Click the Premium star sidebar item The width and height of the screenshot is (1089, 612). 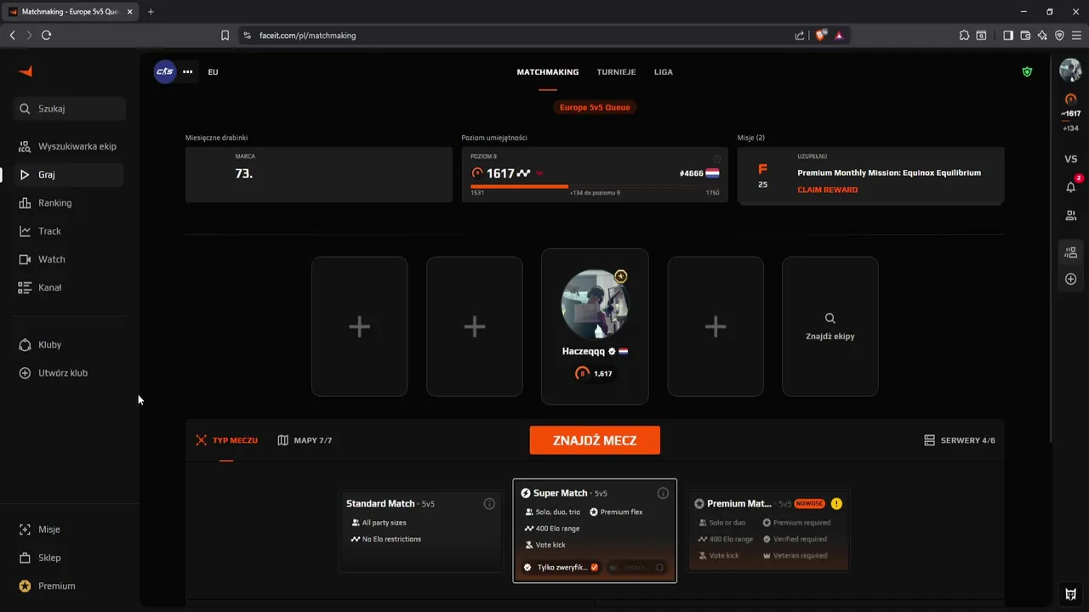(x=68, y=586)
